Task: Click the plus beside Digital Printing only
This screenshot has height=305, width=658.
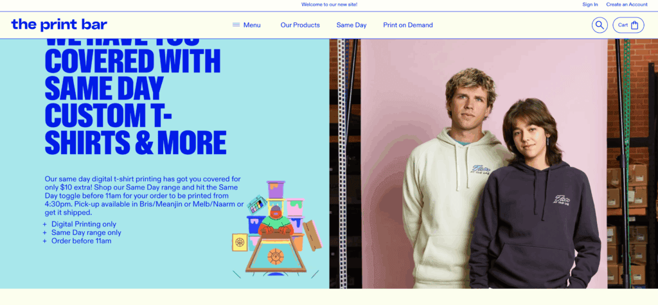Action: click(45, 224)
